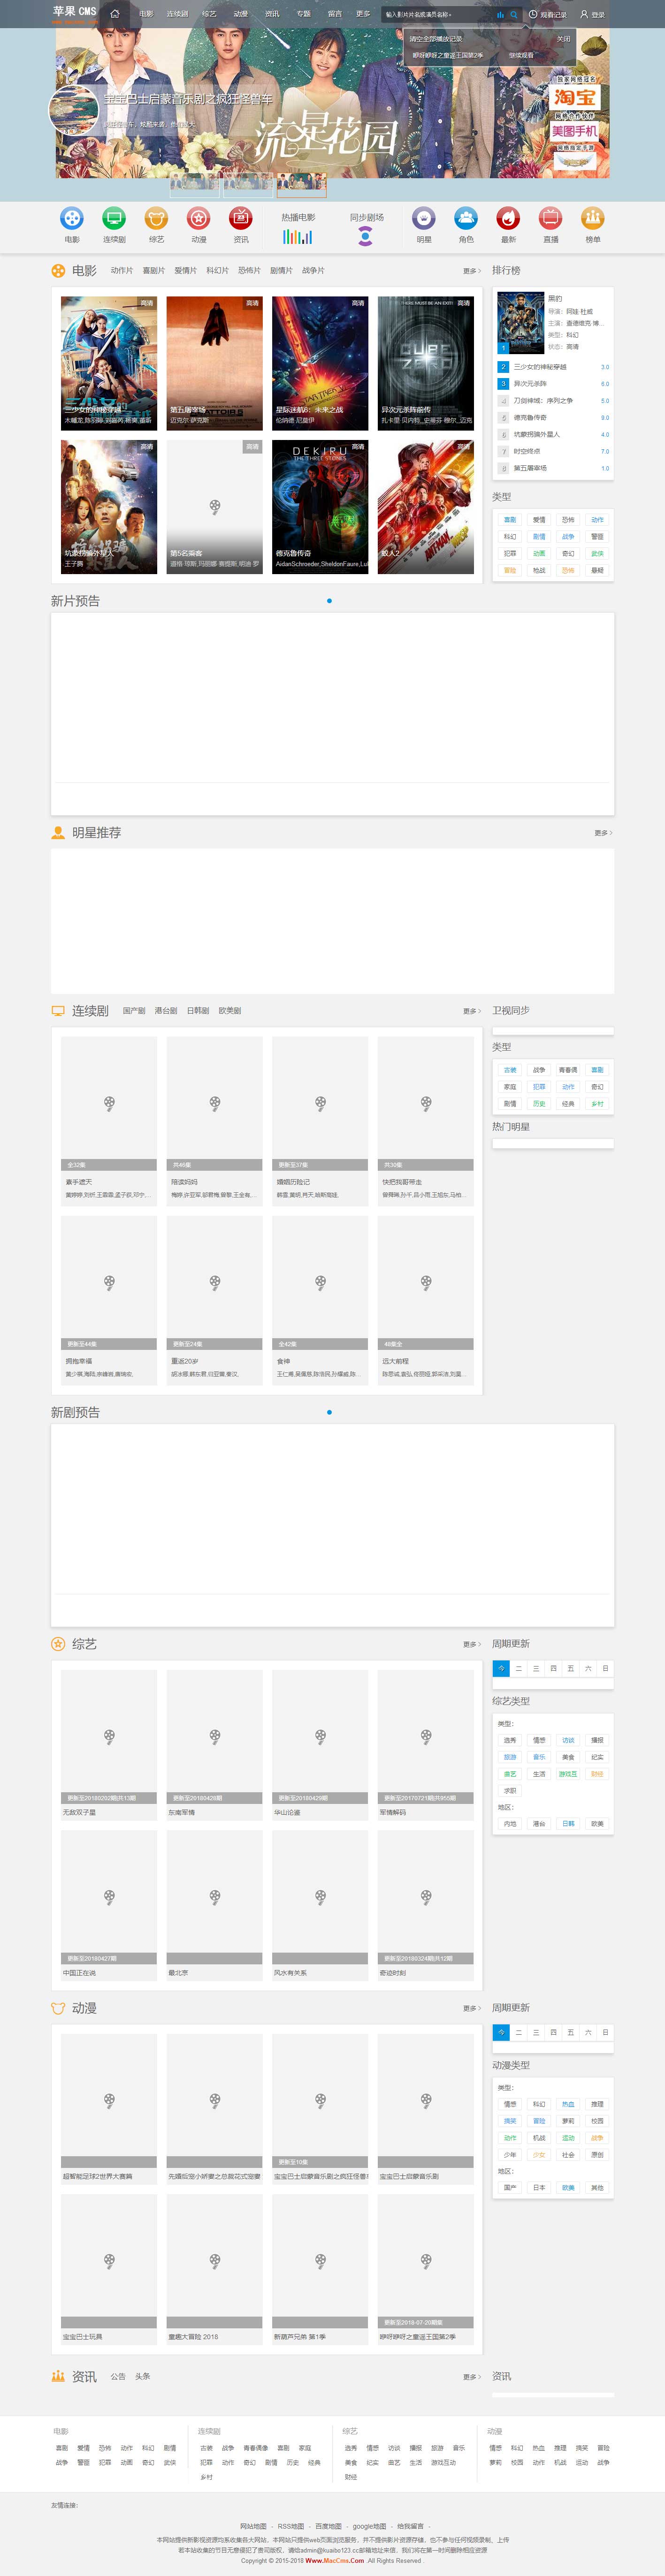Go to homepage via the house icon
Viewport: 665px width, 2576px height.
114,14
